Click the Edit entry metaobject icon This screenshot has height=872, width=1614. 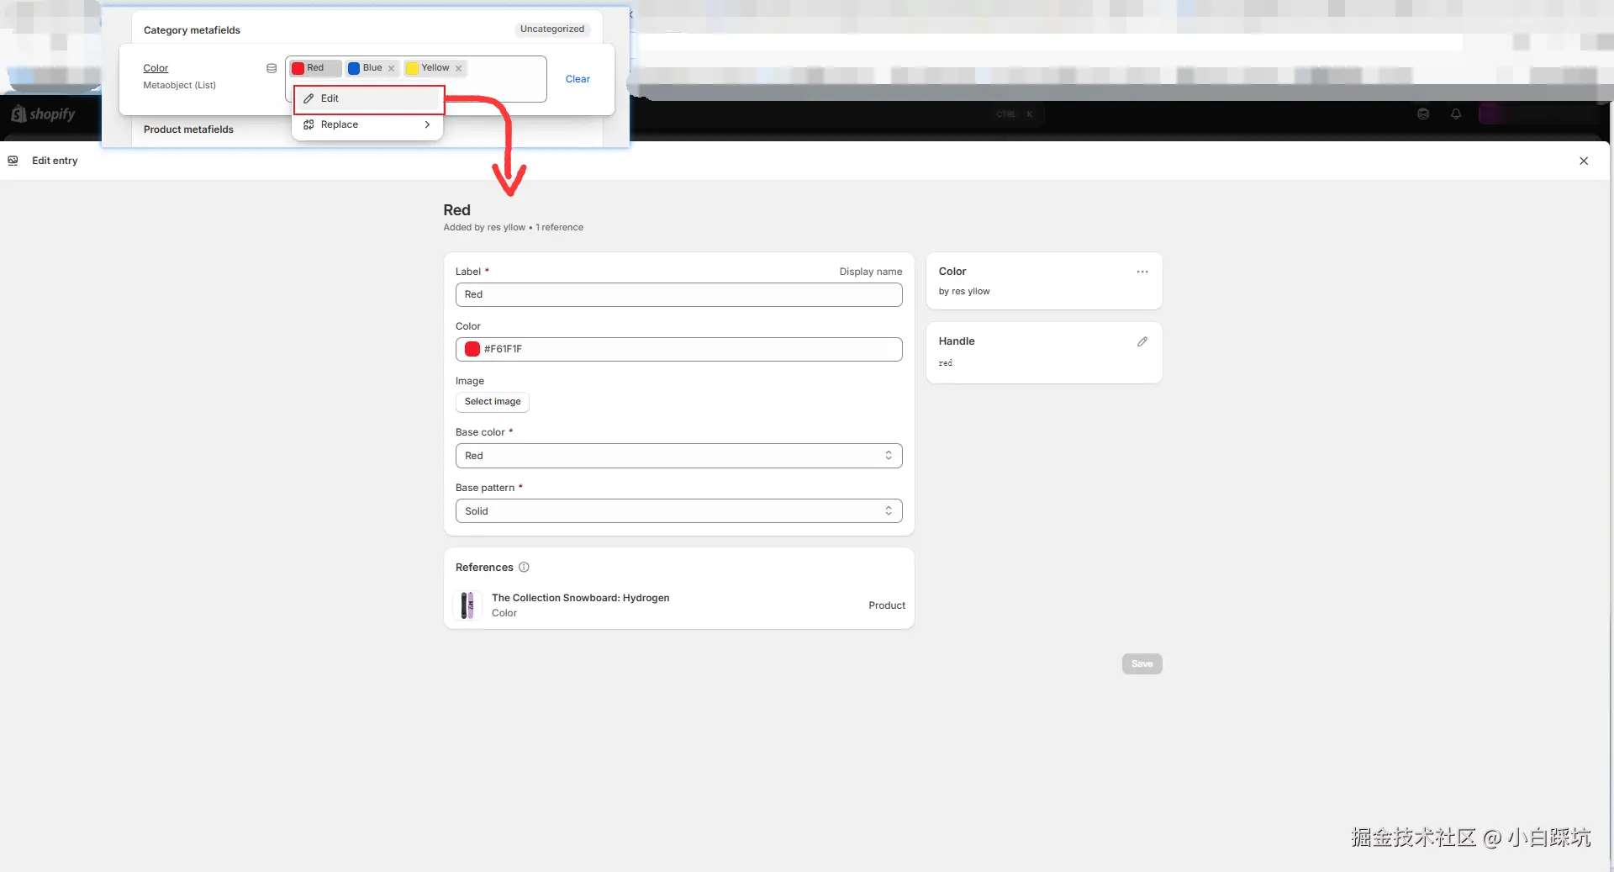[x=13, y=161]
